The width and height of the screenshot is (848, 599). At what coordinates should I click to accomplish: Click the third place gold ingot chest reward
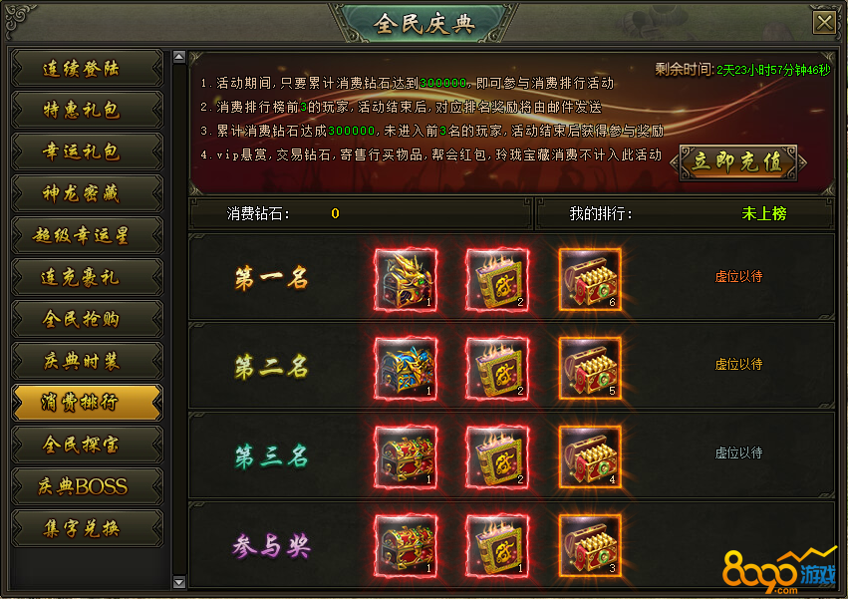[590, 457]
